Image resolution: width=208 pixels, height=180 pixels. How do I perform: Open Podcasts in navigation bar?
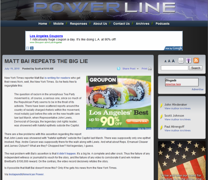click(x=163, y=24)
